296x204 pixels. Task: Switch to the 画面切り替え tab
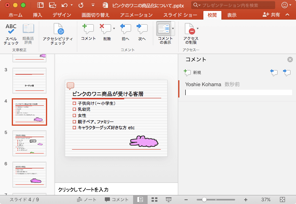[95, 15]
